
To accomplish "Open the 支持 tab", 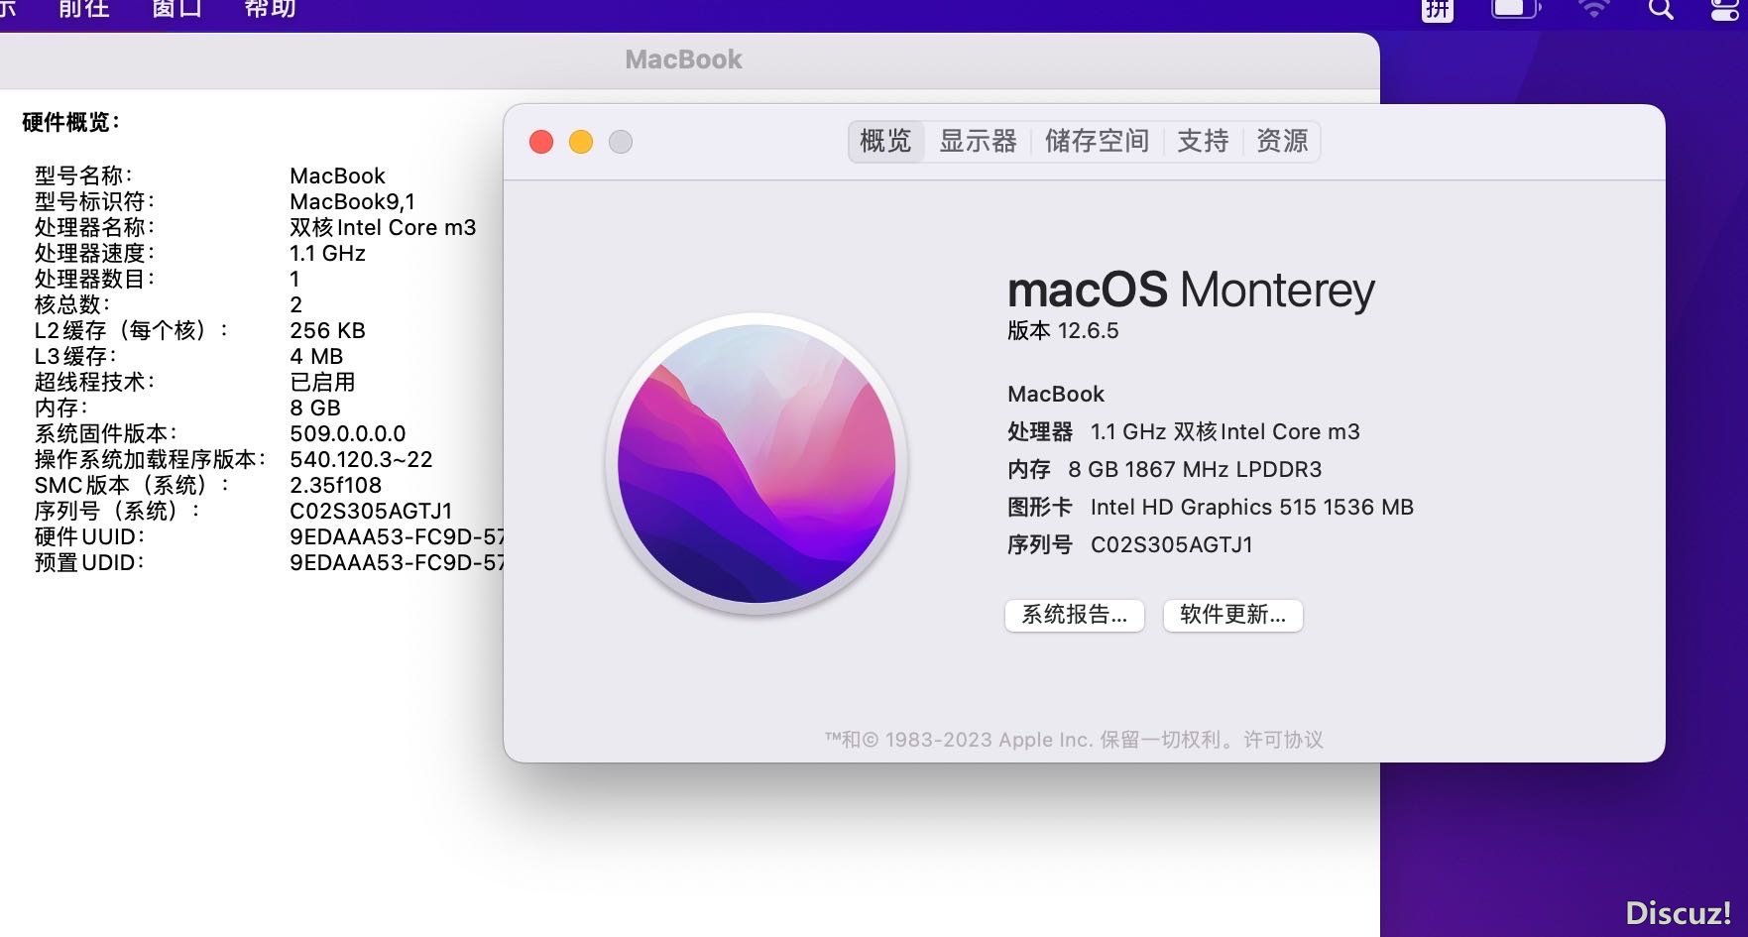I will 1203,142.
